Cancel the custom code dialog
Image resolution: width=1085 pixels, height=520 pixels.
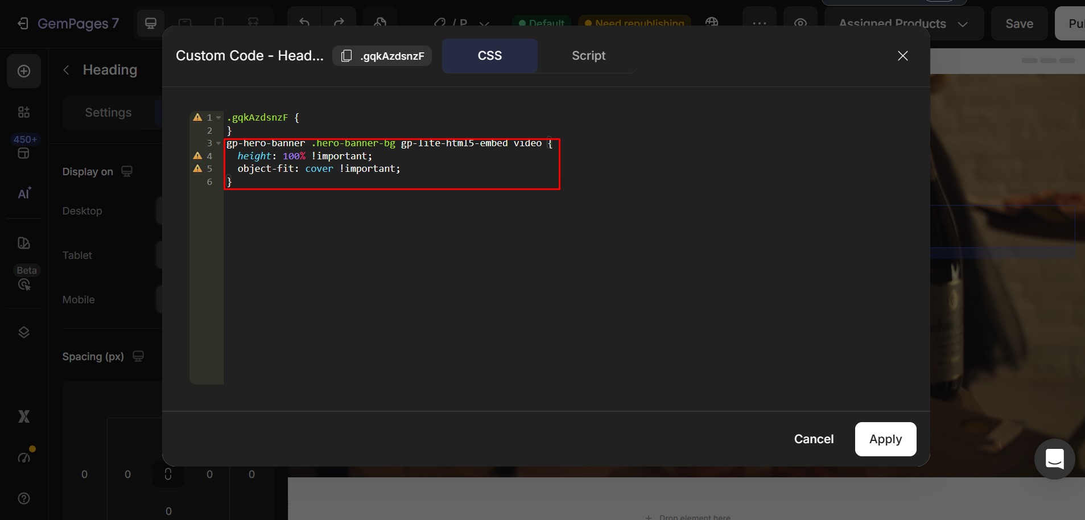814,439
